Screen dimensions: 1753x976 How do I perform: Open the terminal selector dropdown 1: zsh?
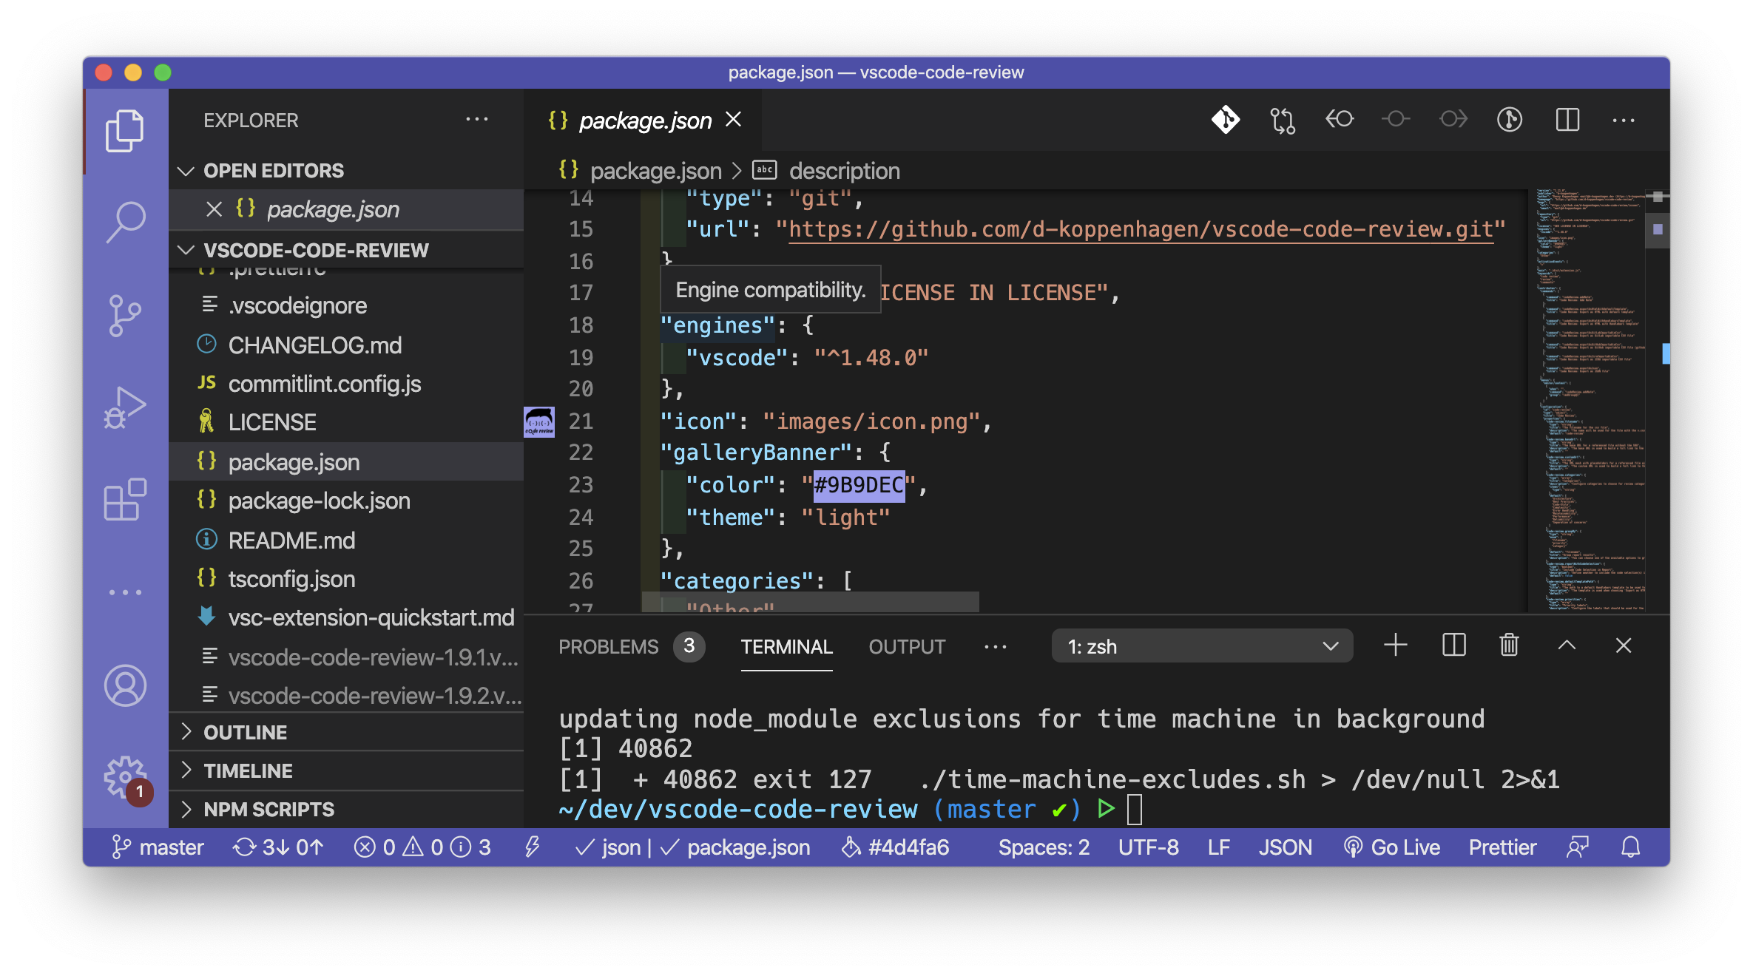tap(1202, 646)
